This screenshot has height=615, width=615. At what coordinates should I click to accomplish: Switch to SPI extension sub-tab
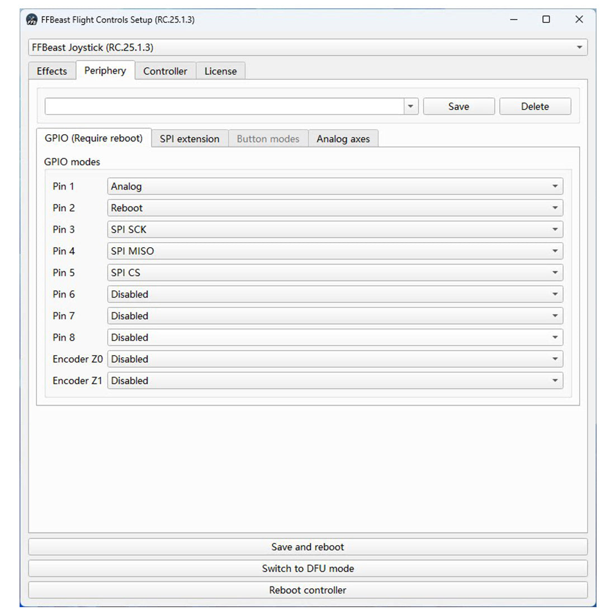190,139
